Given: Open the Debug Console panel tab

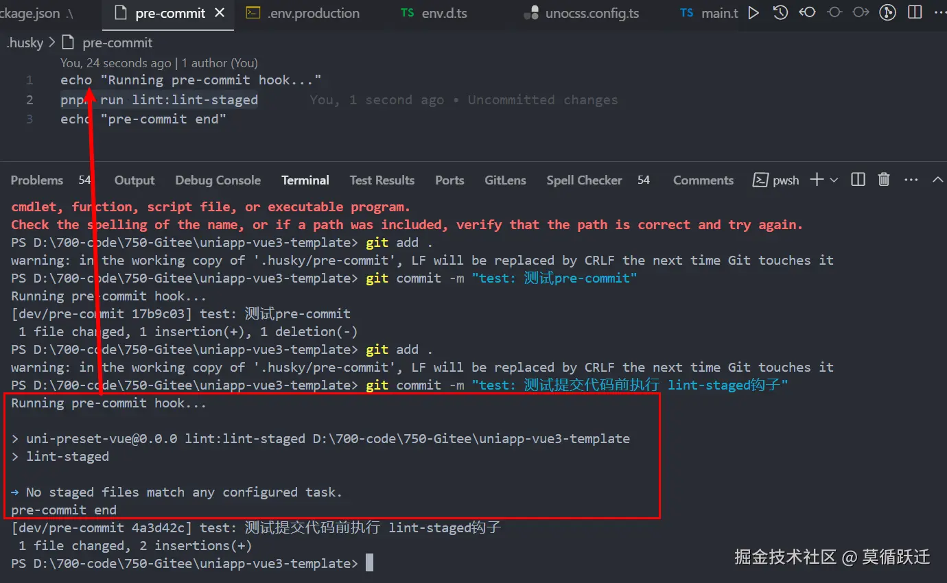Looking at the screenshot, I should [218, 180].
